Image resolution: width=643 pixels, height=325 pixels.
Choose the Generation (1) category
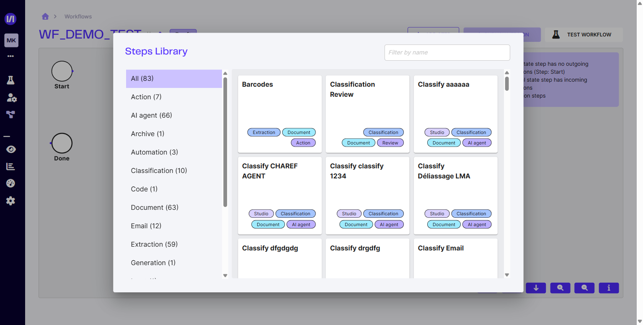174,263
